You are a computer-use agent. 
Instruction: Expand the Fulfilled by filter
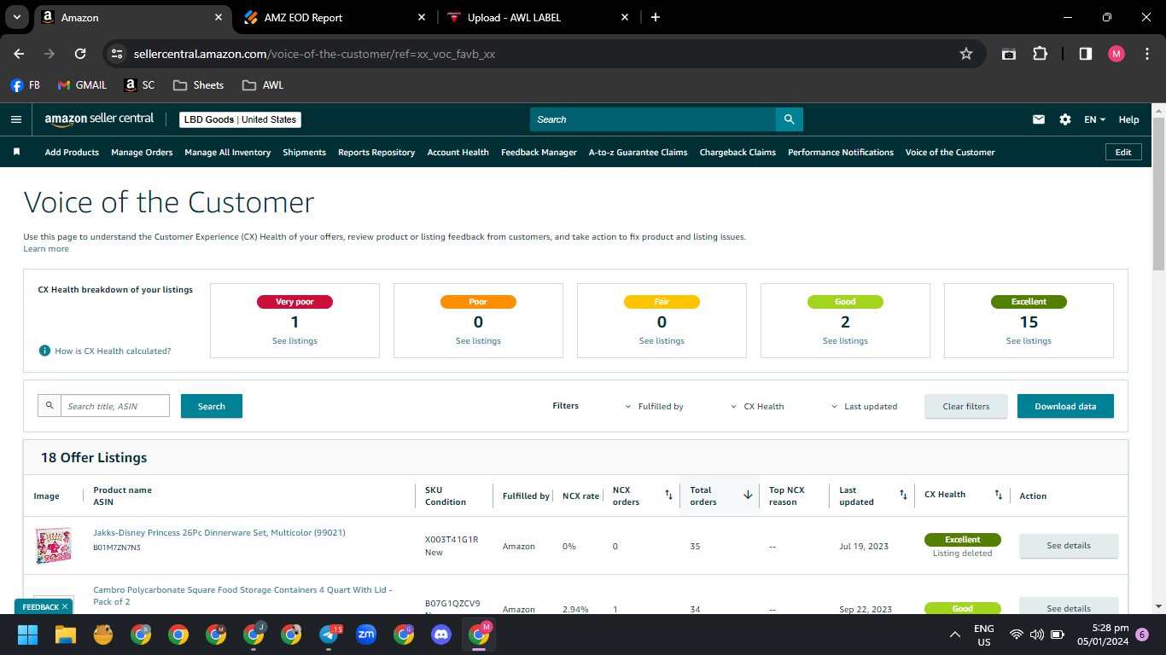655,407
